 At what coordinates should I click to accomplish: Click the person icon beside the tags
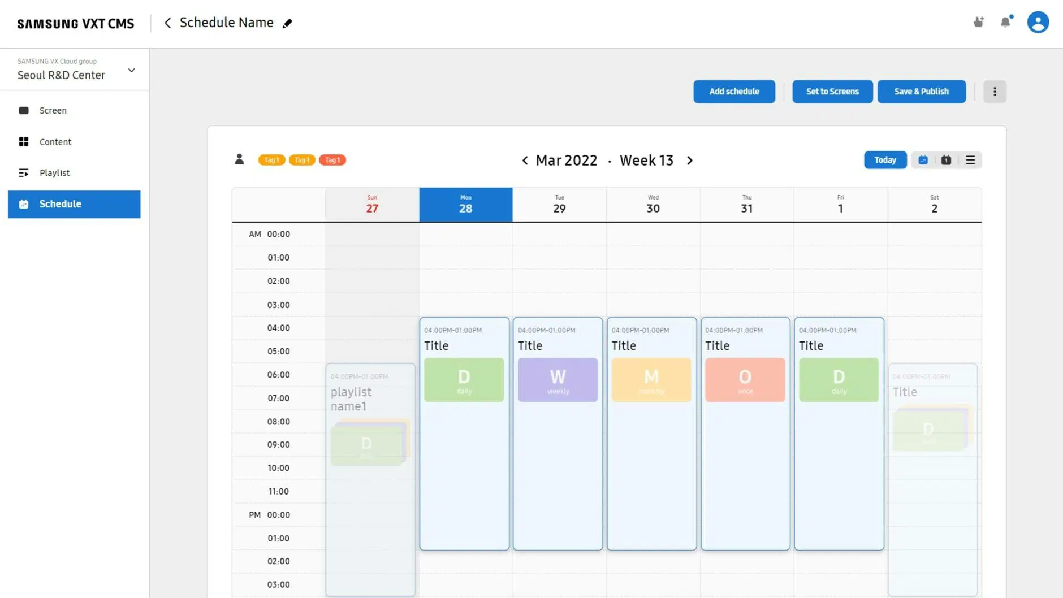tap(239, 159)
